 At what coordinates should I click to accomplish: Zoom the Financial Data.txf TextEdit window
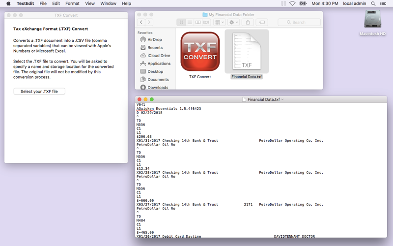coord(152,99)
